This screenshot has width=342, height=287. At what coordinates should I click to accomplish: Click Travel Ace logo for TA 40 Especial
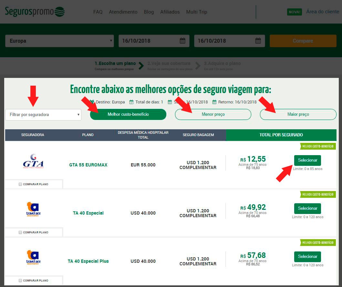tap(33, 209)
